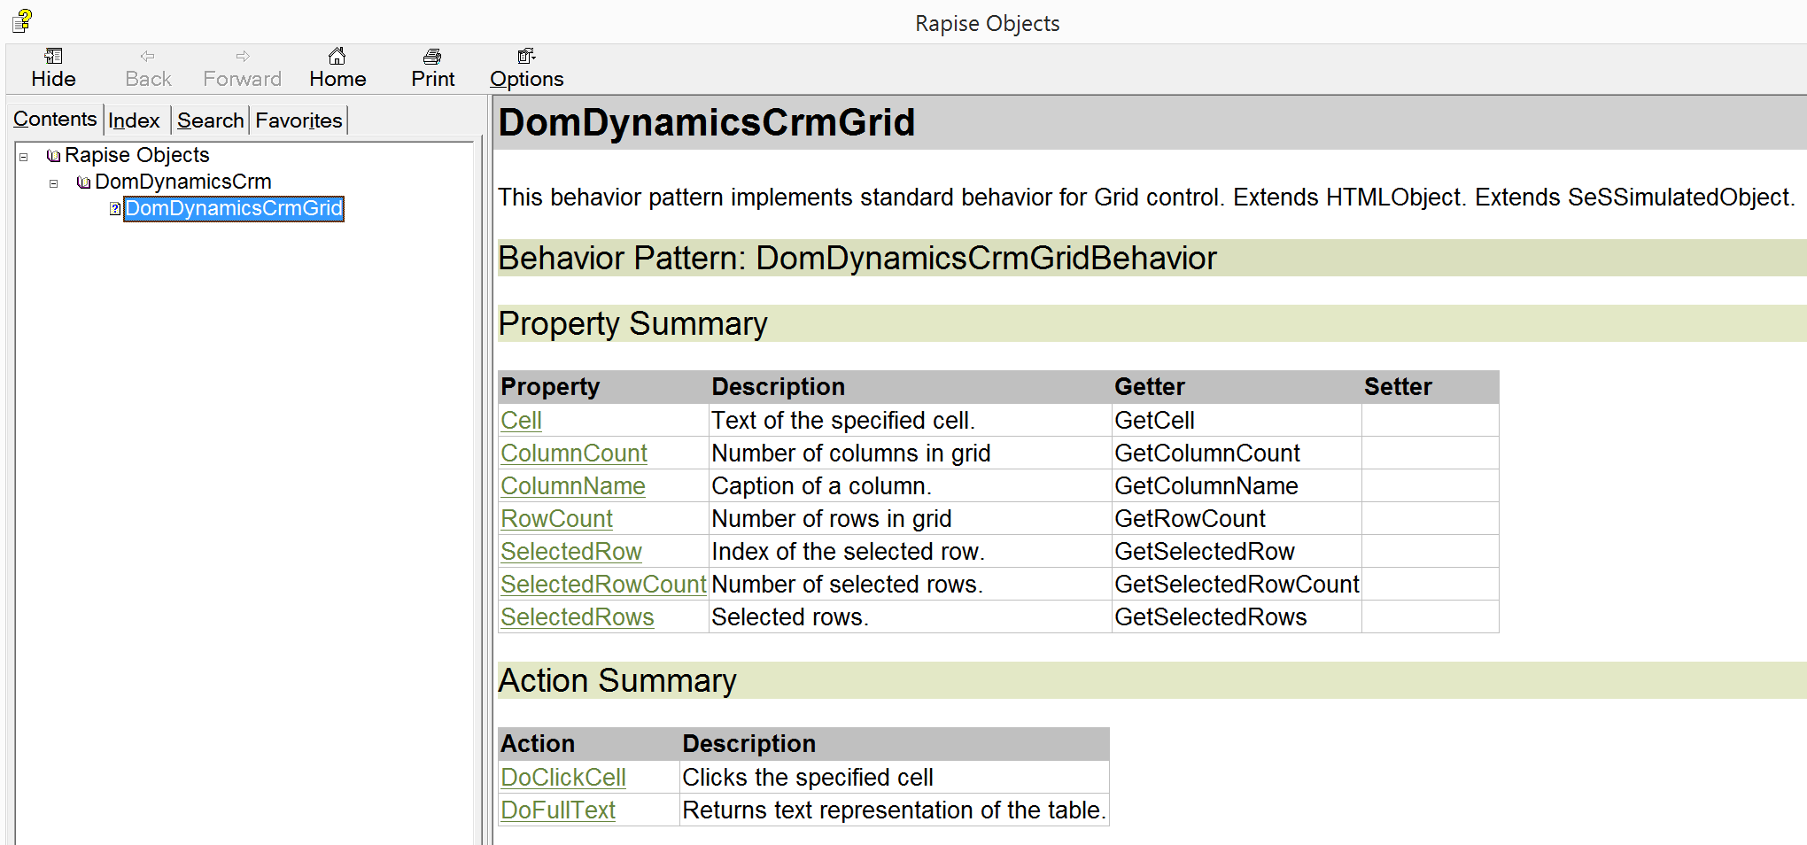Click the help app icon in title bar
The width and height of the screenshot is (1807, 845).
(x=22, y=20)
